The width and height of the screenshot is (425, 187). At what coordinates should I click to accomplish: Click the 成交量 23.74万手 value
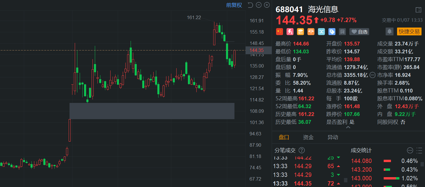point(407,44)
